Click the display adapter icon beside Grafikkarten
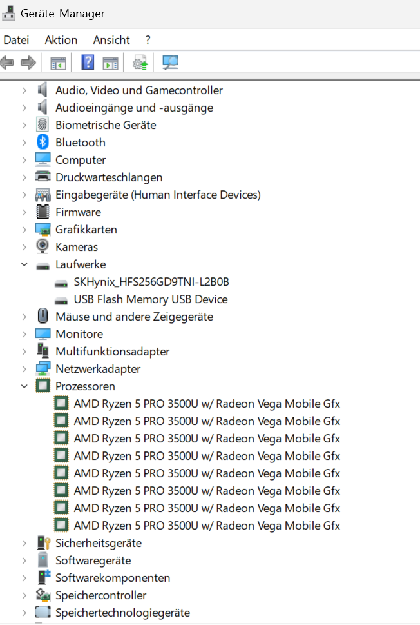Image resolution: width=420 pixels, height=625 pixels. pyautogui.click(x=43, y=230)
